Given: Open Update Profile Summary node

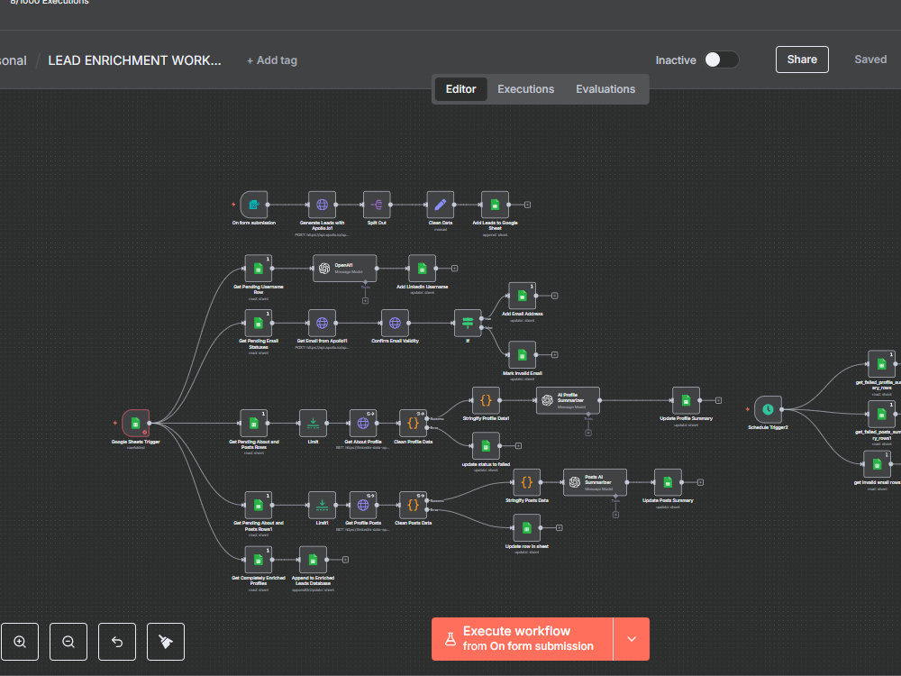Looking at the screenshot, I should pos(686,401).
